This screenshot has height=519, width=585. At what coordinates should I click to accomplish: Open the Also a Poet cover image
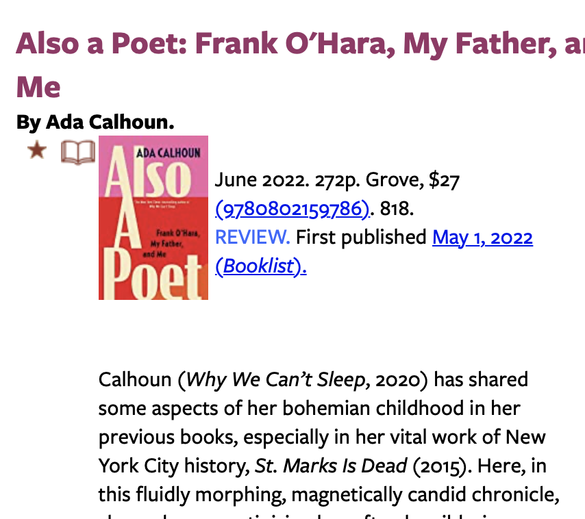[x=153, y=218]
